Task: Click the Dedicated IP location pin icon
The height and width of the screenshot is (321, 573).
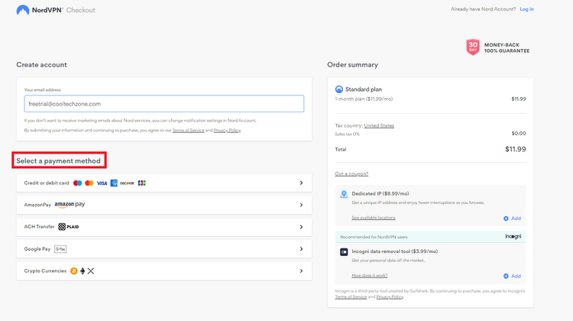Action: (344, 194)
